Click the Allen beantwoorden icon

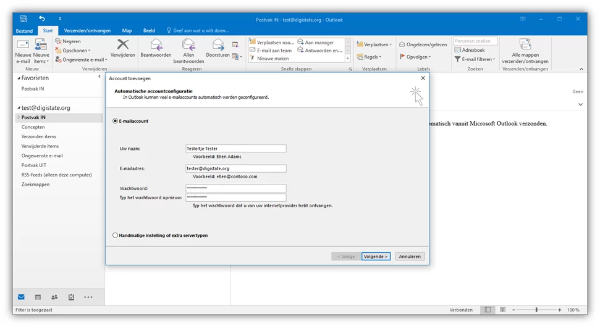click(188, 44)
